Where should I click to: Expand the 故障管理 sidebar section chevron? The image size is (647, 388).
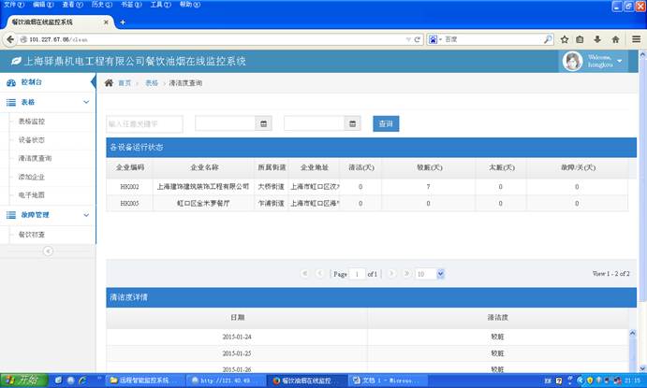click(x=86, y=215)
